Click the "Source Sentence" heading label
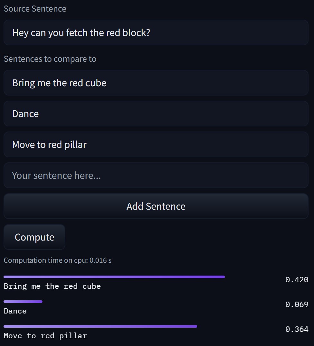Screen dimensions: 314x346 click(x=35, y=9)
